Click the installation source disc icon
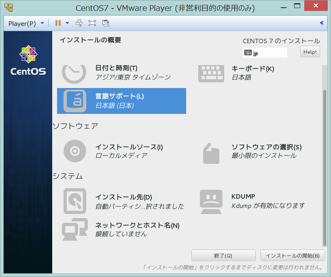This screenshot has height=277, width=331. (75, 151)
